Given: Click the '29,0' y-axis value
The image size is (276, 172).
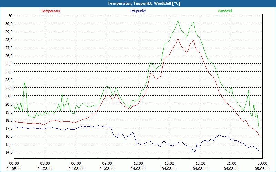Looking at the screenshot, I should 9,32.
